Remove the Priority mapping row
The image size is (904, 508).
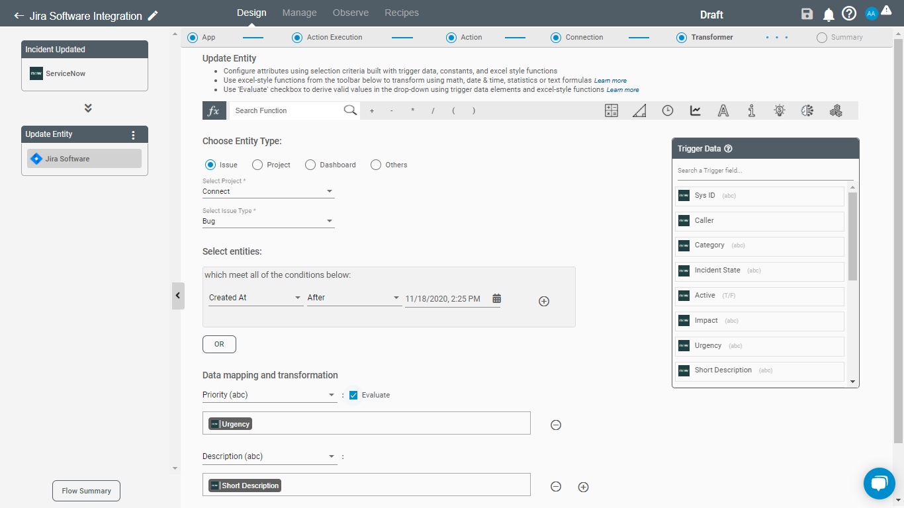556,425
